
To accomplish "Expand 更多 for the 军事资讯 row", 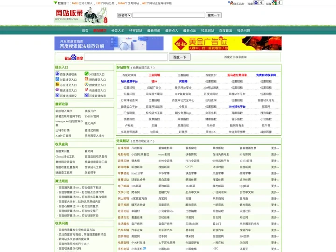I will point(275,173).
